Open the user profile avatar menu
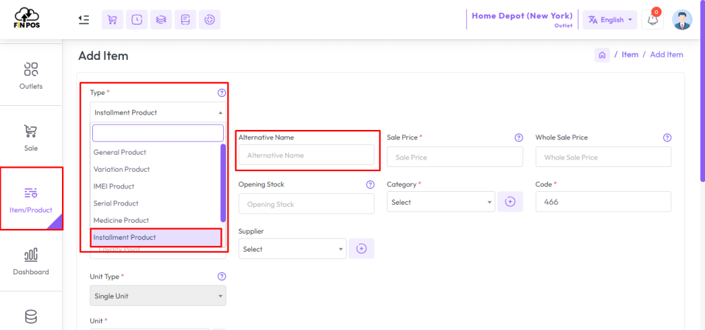The image size is (705, 330). point(682,20)
